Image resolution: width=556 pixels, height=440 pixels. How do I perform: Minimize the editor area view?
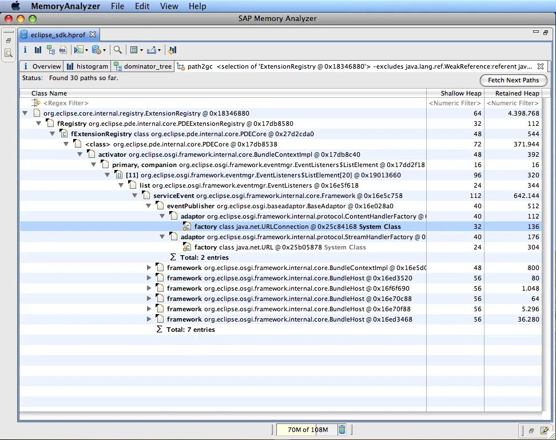[x=536, y=32]
